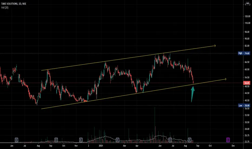Click the 82.00 price axis value

[x=247, y=46]
